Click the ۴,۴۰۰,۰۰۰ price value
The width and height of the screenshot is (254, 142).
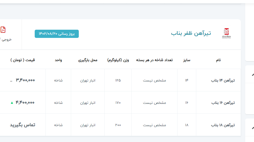tap(25, 103)
